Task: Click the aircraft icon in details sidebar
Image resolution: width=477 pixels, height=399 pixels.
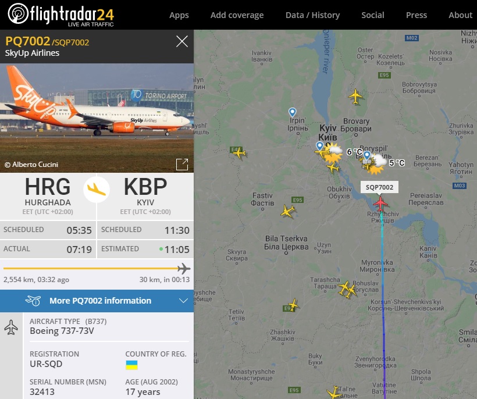Action: (11, 327)
